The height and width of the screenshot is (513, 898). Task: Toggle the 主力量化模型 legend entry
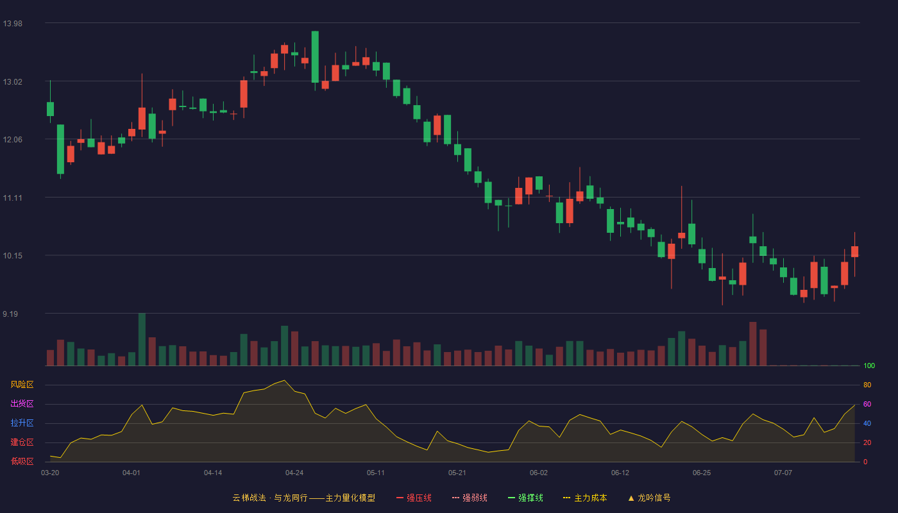tap(303, 498)
